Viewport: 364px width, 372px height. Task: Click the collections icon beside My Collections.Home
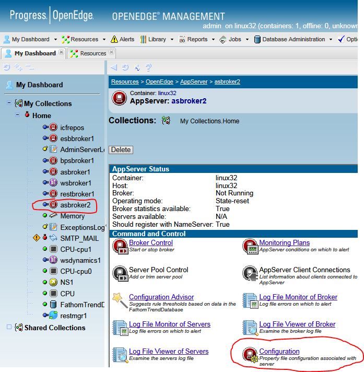[x=166, y=120]
